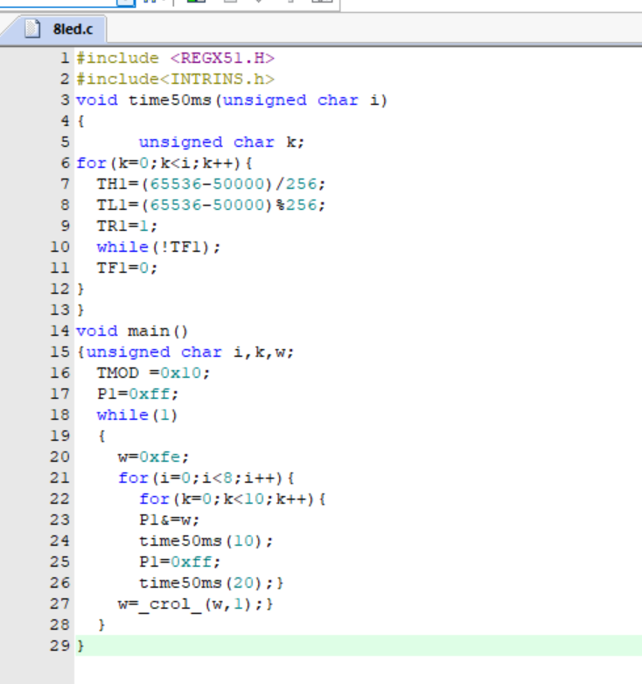The image size is (642, 684).
Task: Click the TR1=1; statement
Action: click(x=127, y=226)
